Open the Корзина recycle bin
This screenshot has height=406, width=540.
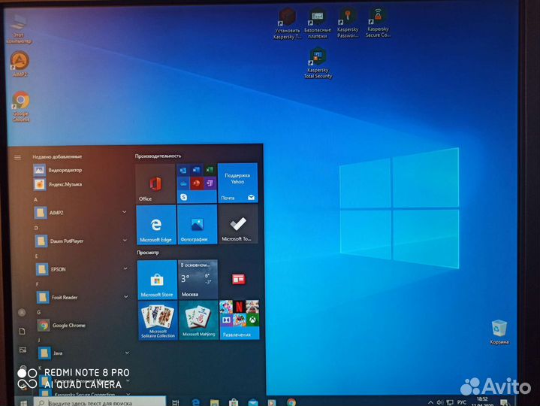[499, 332]
